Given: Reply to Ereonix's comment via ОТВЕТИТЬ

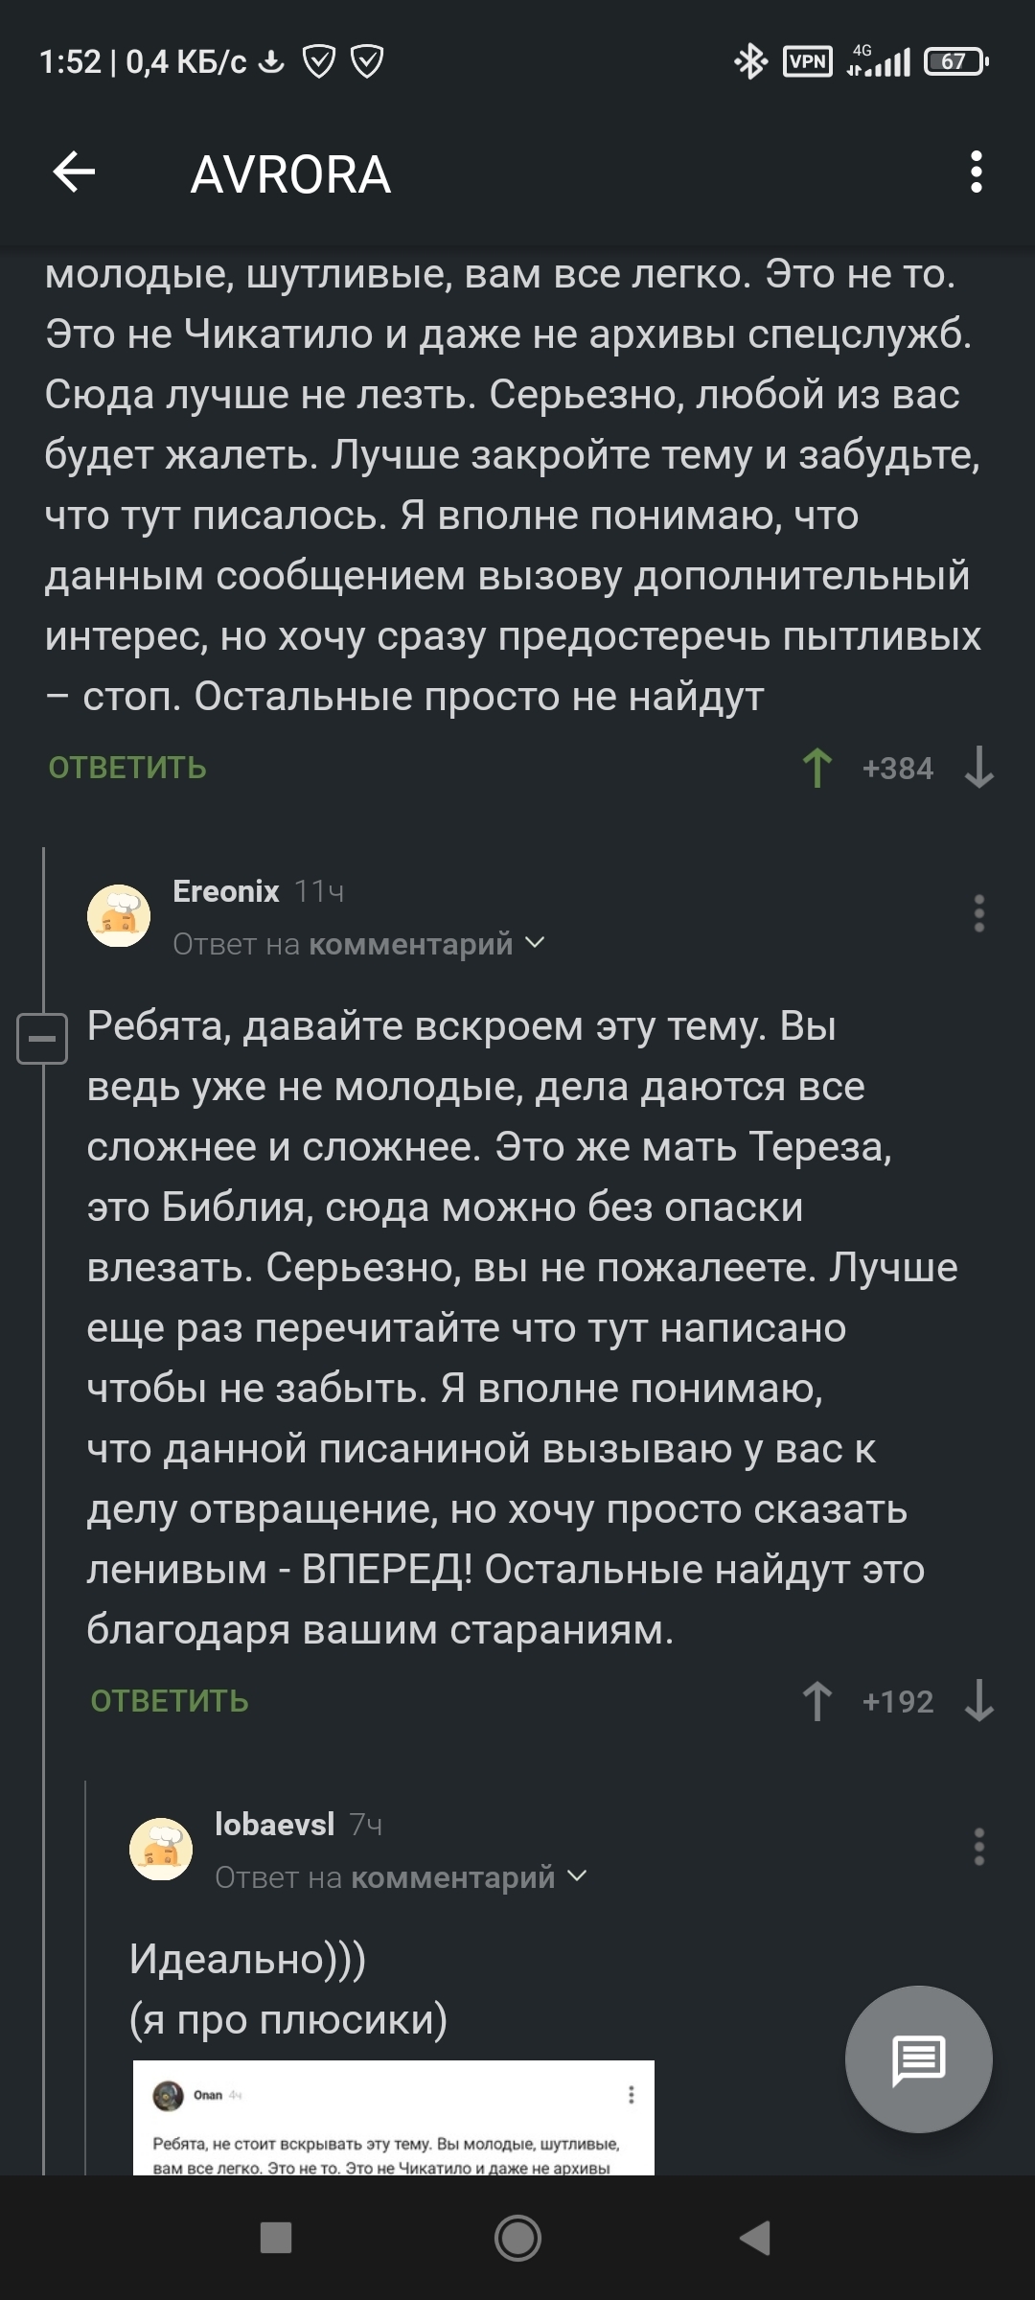Looking at the screenshot, I should [170, 1701].
